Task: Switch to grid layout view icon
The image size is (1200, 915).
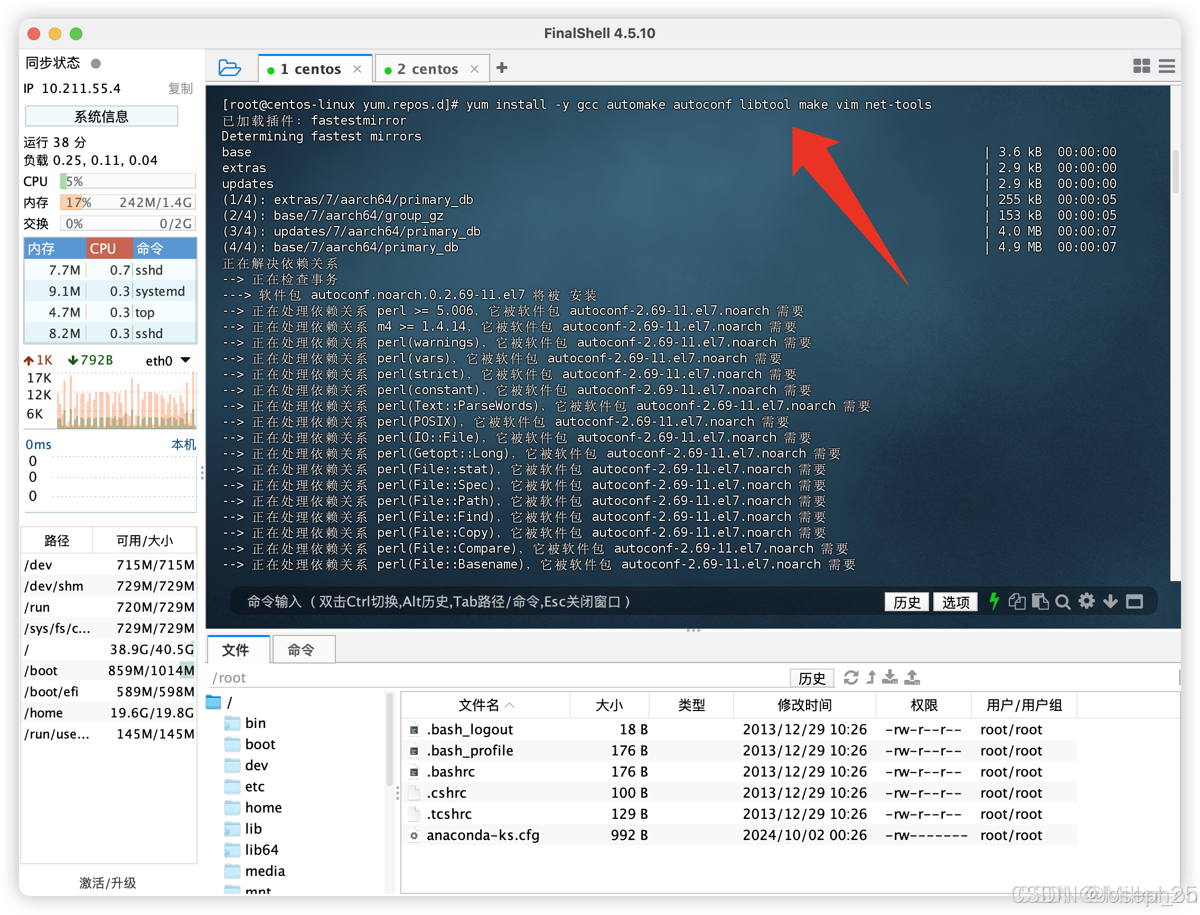Action: tap(1141, 67)
